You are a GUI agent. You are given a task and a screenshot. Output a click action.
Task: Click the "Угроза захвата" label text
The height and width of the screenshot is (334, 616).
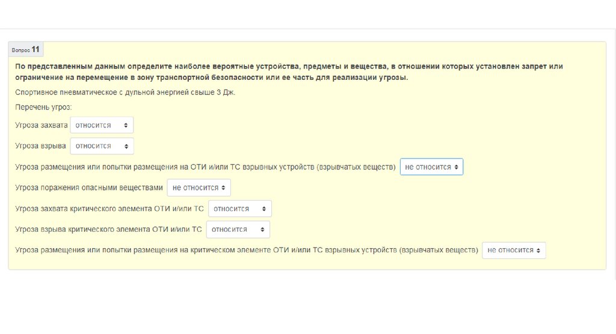(41, 125)
